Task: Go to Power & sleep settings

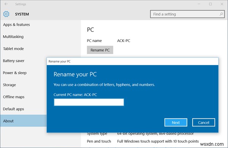Action: tap(15, 73)
